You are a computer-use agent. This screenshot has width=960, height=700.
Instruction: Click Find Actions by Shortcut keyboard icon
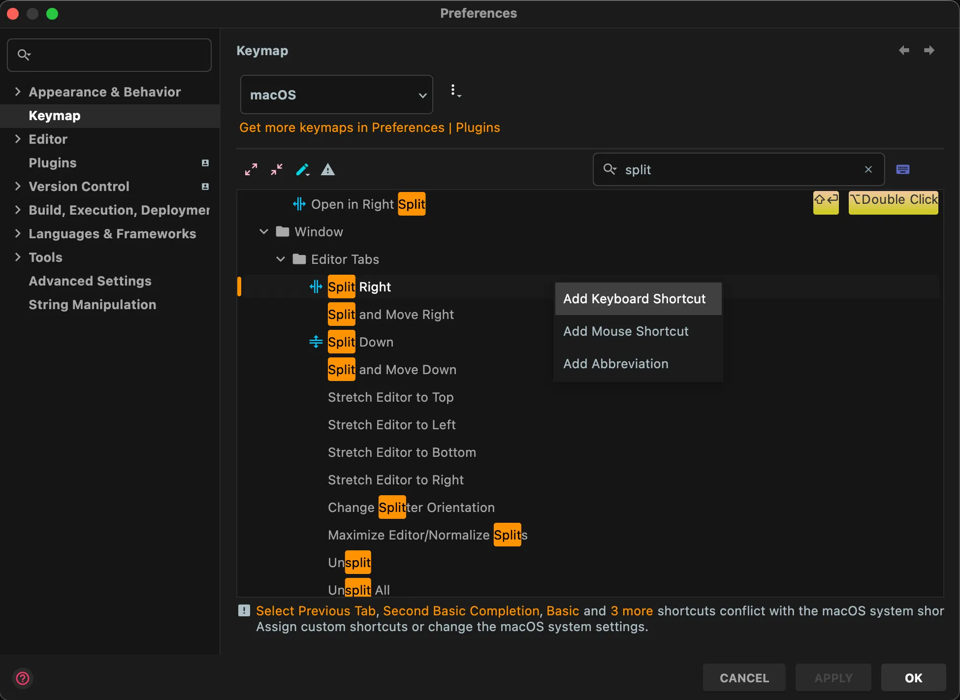902,169
